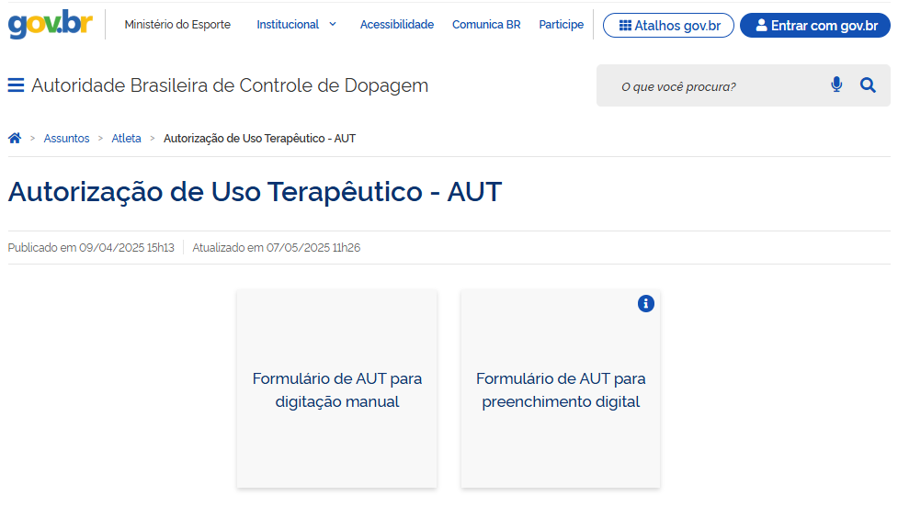Go to home via breadcrumb house icon

15,138
